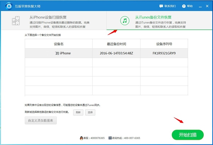Click backup time 2016-06-14T03:54:48Z cell
The height and width of the screenshot is (145, 213).
click(116, 53)
